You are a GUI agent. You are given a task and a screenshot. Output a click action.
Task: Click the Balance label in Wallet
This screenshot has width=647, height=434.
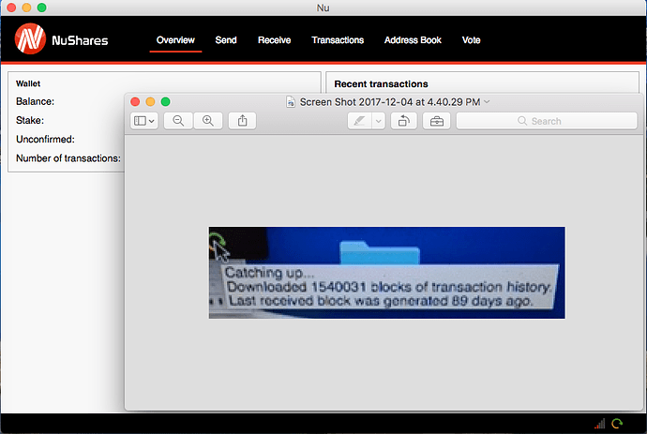point(35,101)
